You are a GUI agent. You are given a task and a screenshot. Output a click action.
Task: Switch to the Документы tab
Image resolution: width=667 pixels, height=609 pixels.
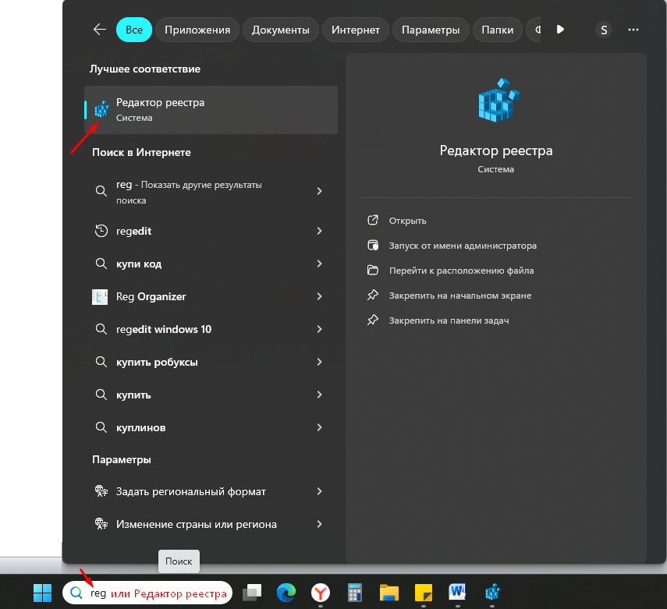[x=281, y=30]
